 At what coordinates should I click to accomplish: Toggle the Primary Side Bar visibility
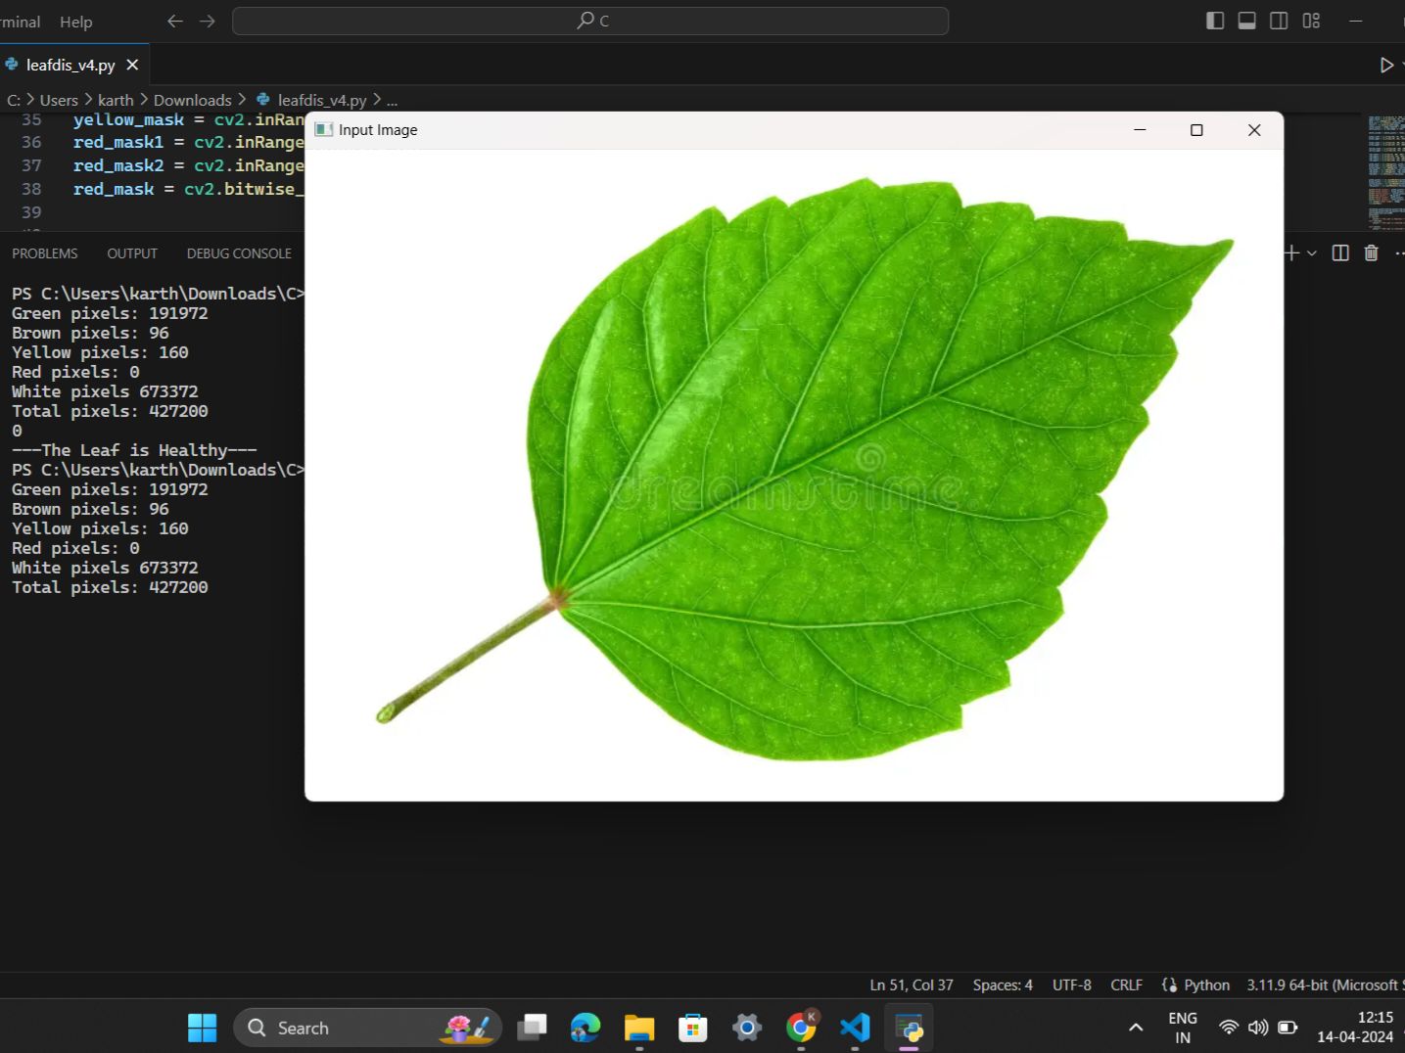[1214, 20]
